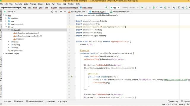Click the overriding method gutter icon at line 22
The width and height of the screenshot is (190, 106).
tap(72, 77)
